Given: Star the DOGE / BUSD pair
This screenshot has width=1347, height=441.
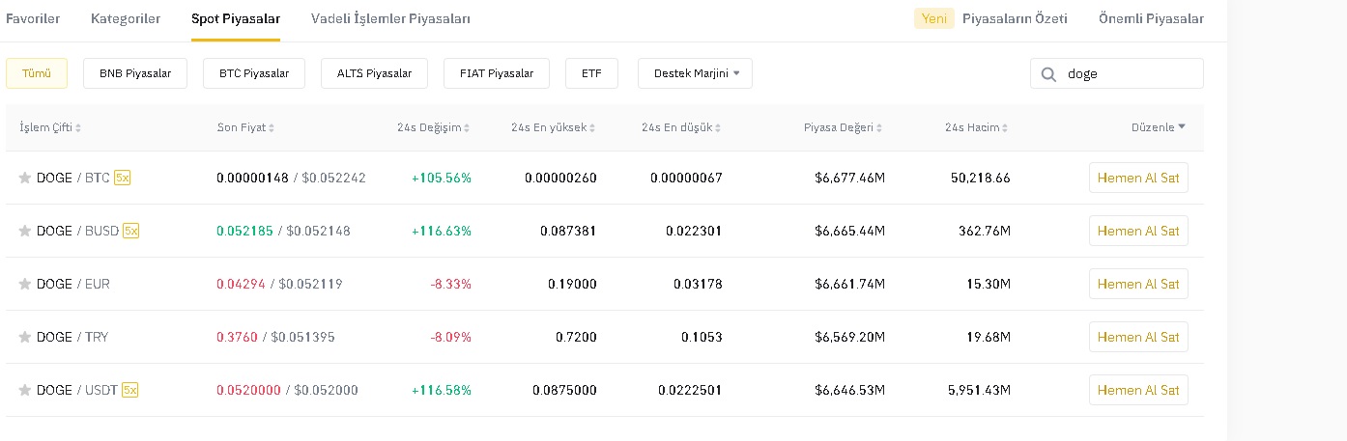Looking at the screenshot, I should [x=25, y=232].
